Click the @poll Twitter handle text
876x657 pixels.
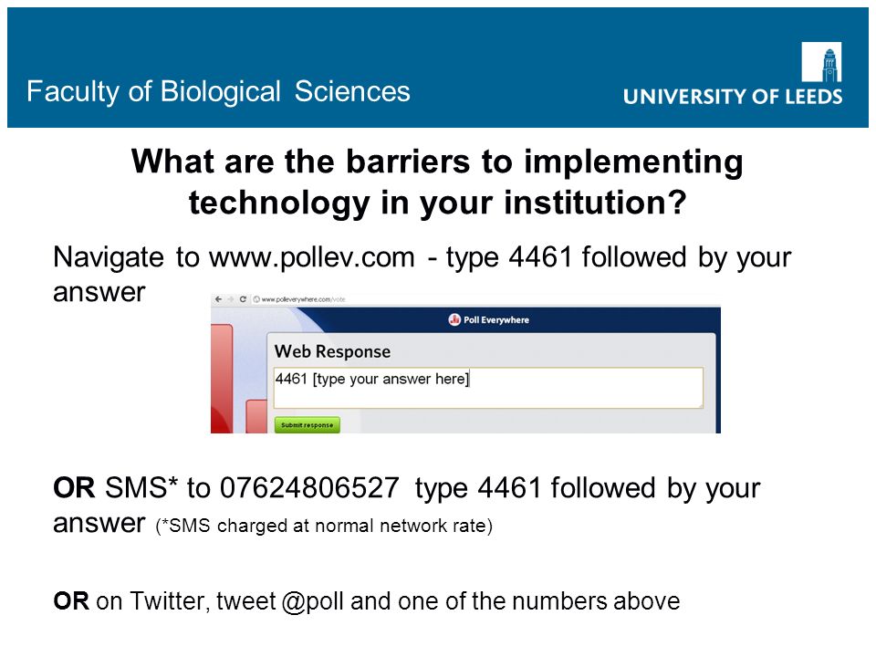pyautogui.click(x=313, y=601)
